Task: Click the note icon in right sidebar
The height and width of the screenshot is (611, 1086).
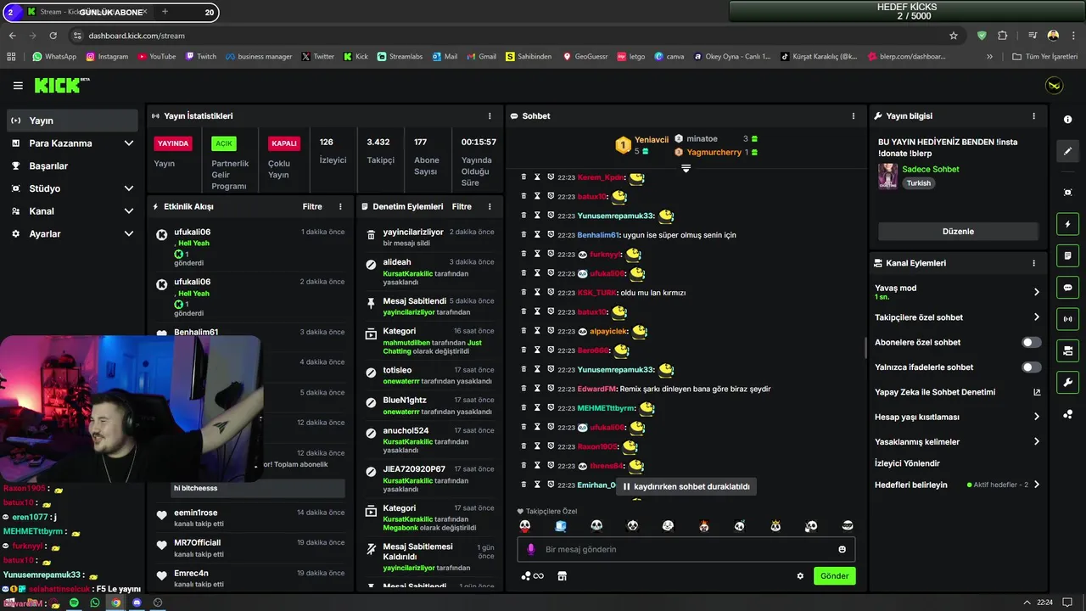Action: click(1067, 255)
